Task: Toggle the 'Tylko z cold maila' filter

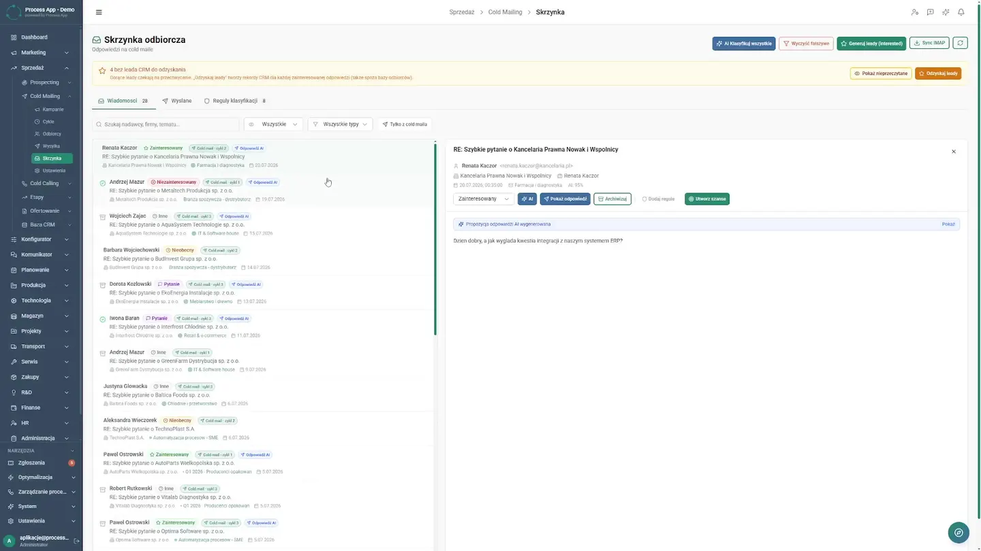Action: pyautogui.click(x=405, y=124)
